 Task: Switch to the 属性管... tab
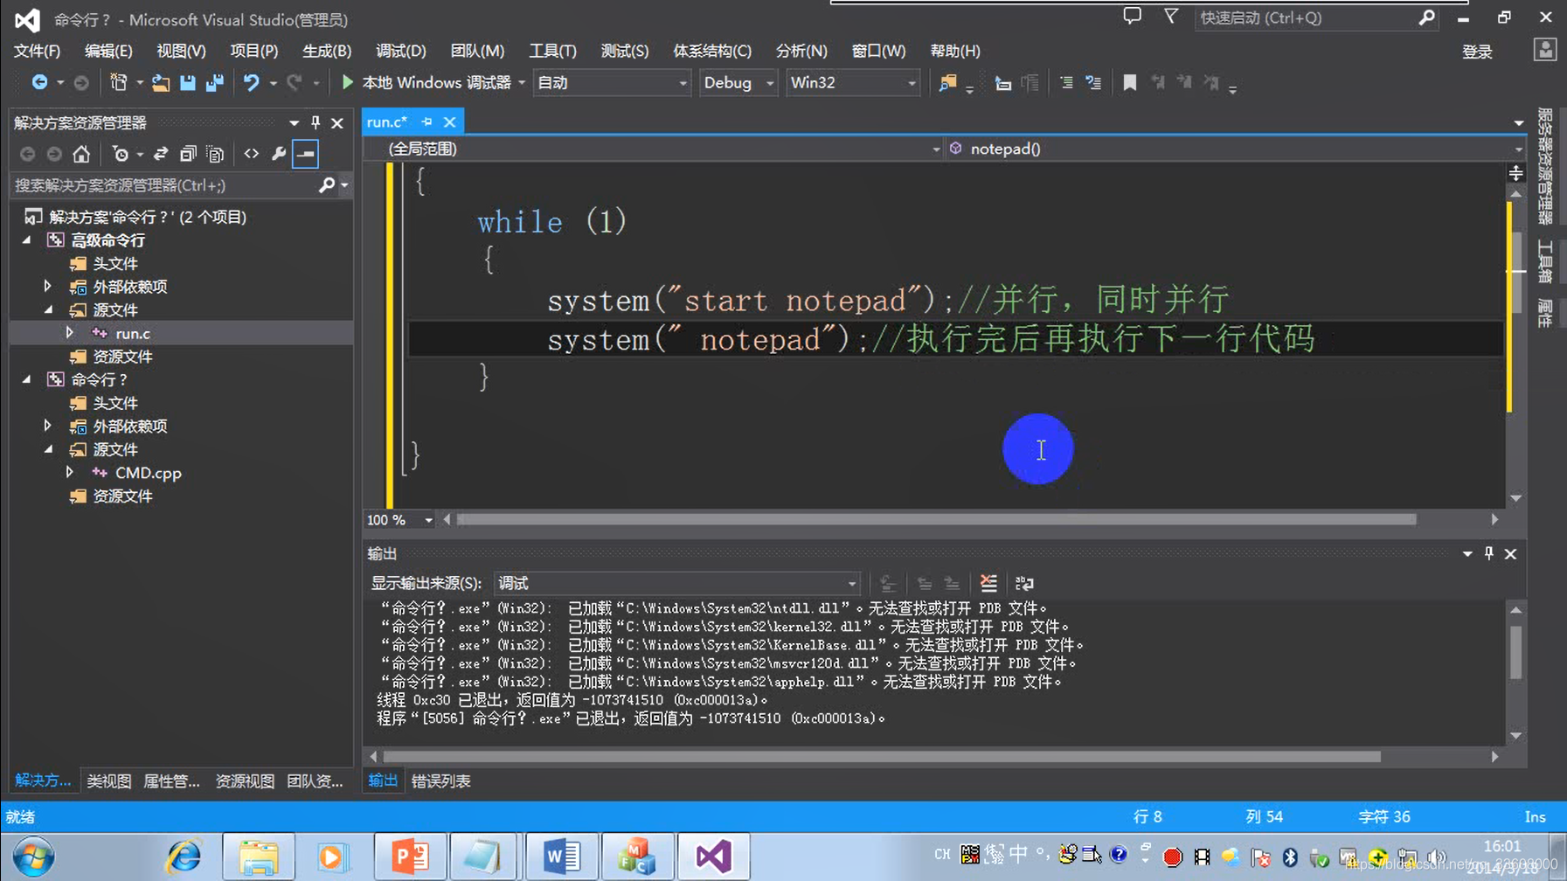171,780
